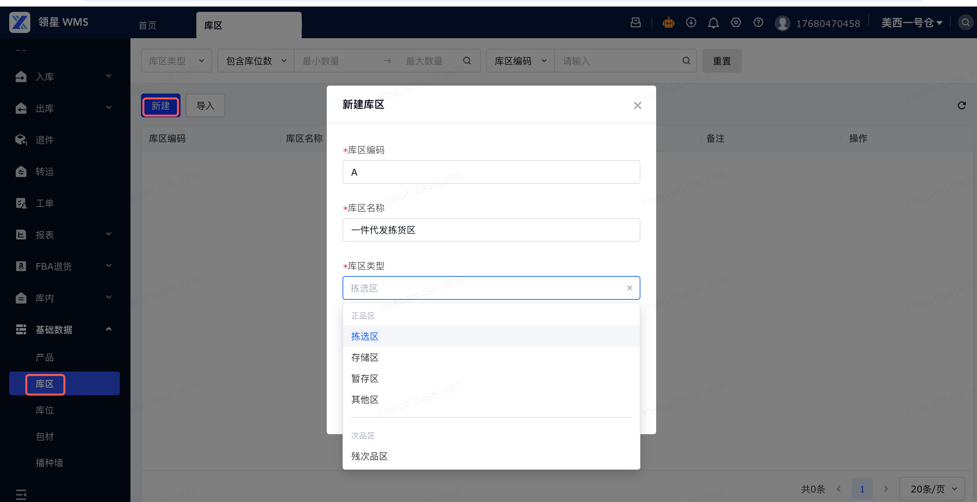This screenshot has width=977, height=502.
Task: Click the inbox tray icon in header
Action: (636, 23)
